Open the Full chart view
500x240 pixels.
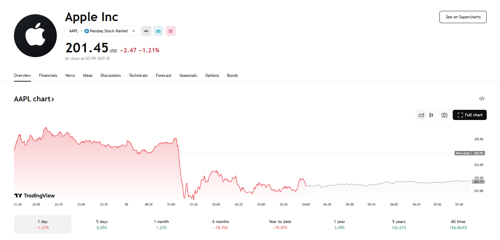tap(470, 115)
